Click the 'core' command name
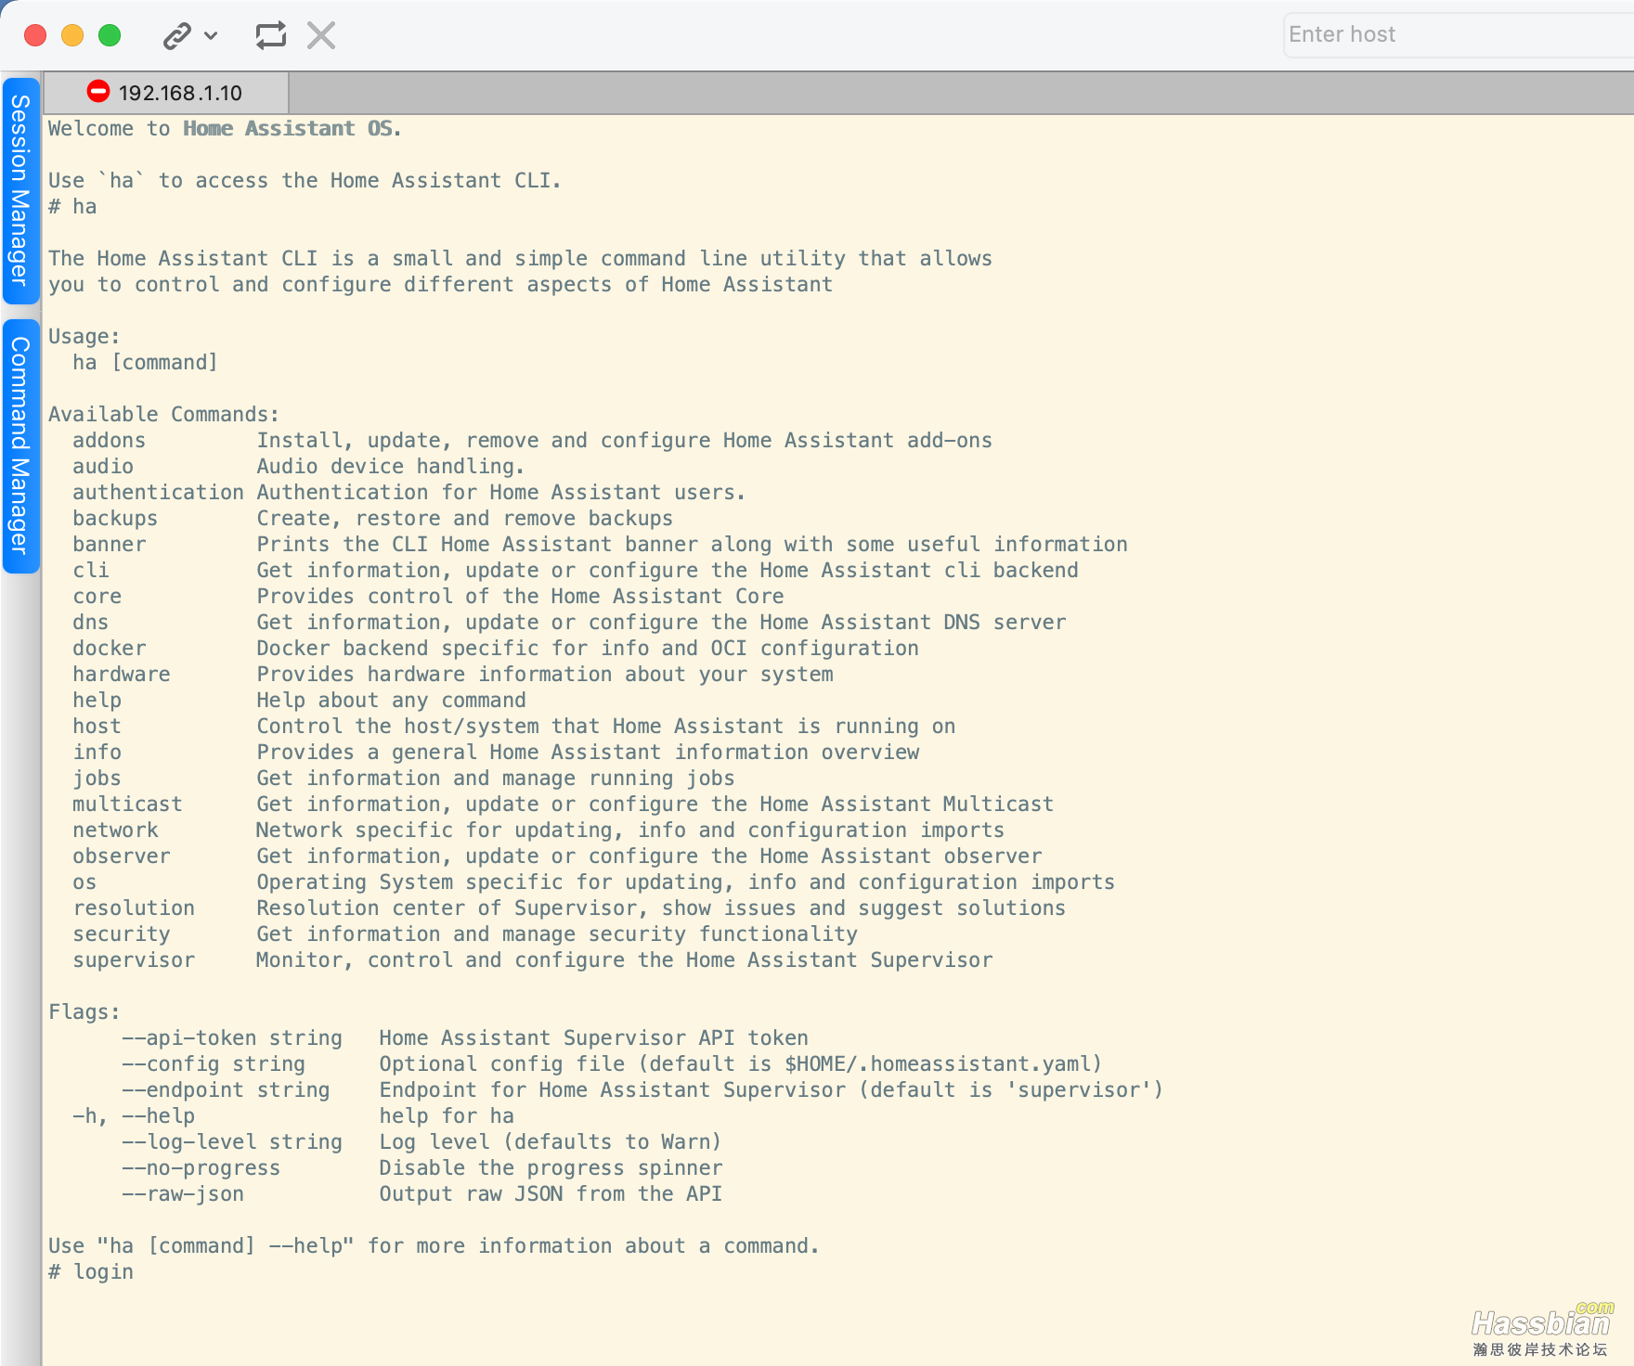1634x1366 pixels. coord(97,597)
